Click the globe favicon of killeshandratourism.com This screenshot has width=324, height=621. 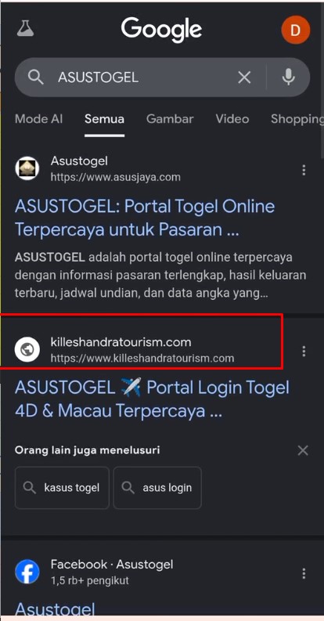(x=27, y=349)
